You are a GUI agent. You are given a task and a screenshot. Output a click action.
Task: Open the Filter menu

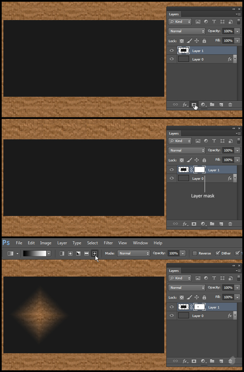[x=108, y=243]
